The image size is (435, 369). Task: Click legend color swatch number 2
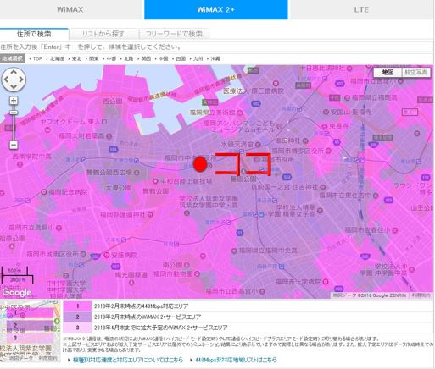tap(77, 317)
